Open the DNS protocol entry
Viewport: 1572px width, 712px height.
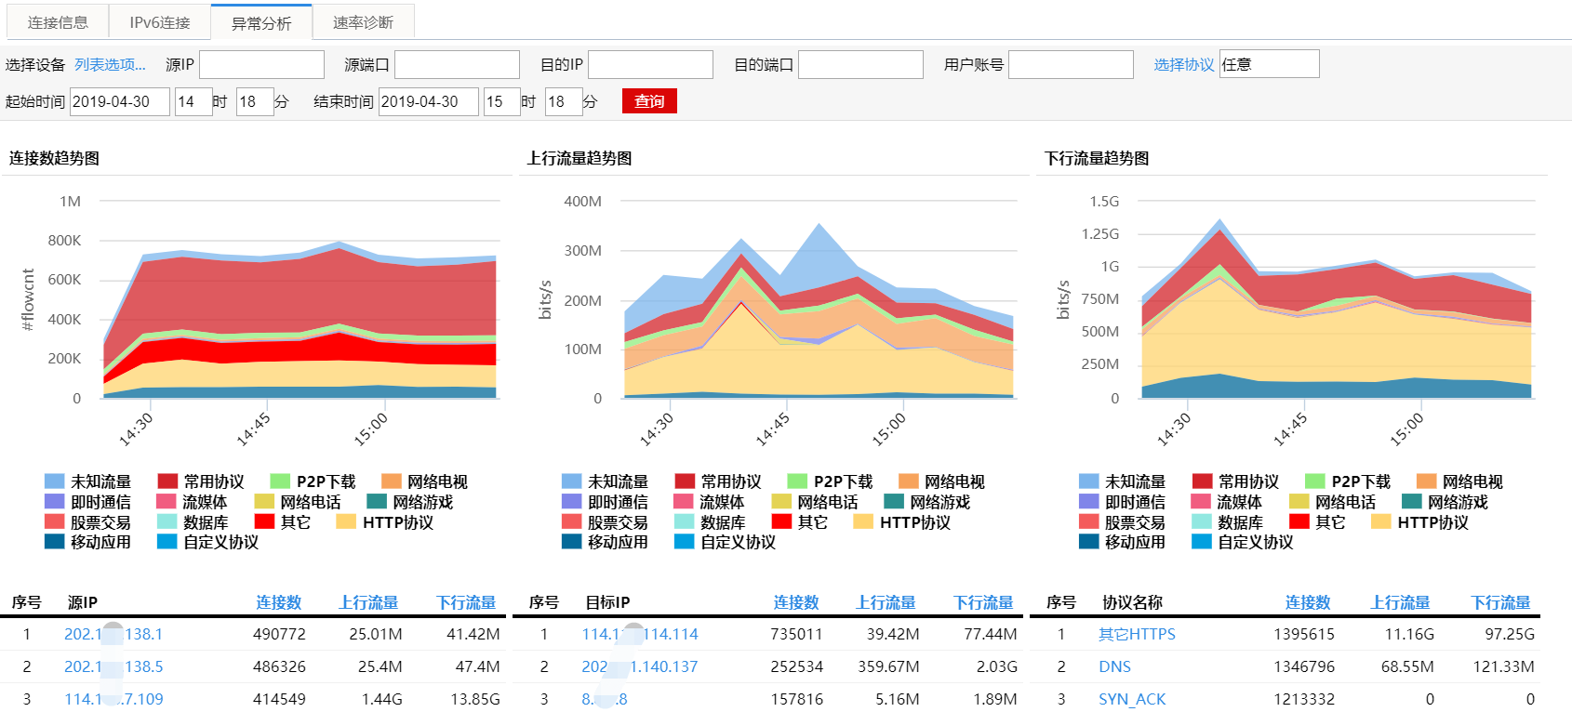point(1114,666)
